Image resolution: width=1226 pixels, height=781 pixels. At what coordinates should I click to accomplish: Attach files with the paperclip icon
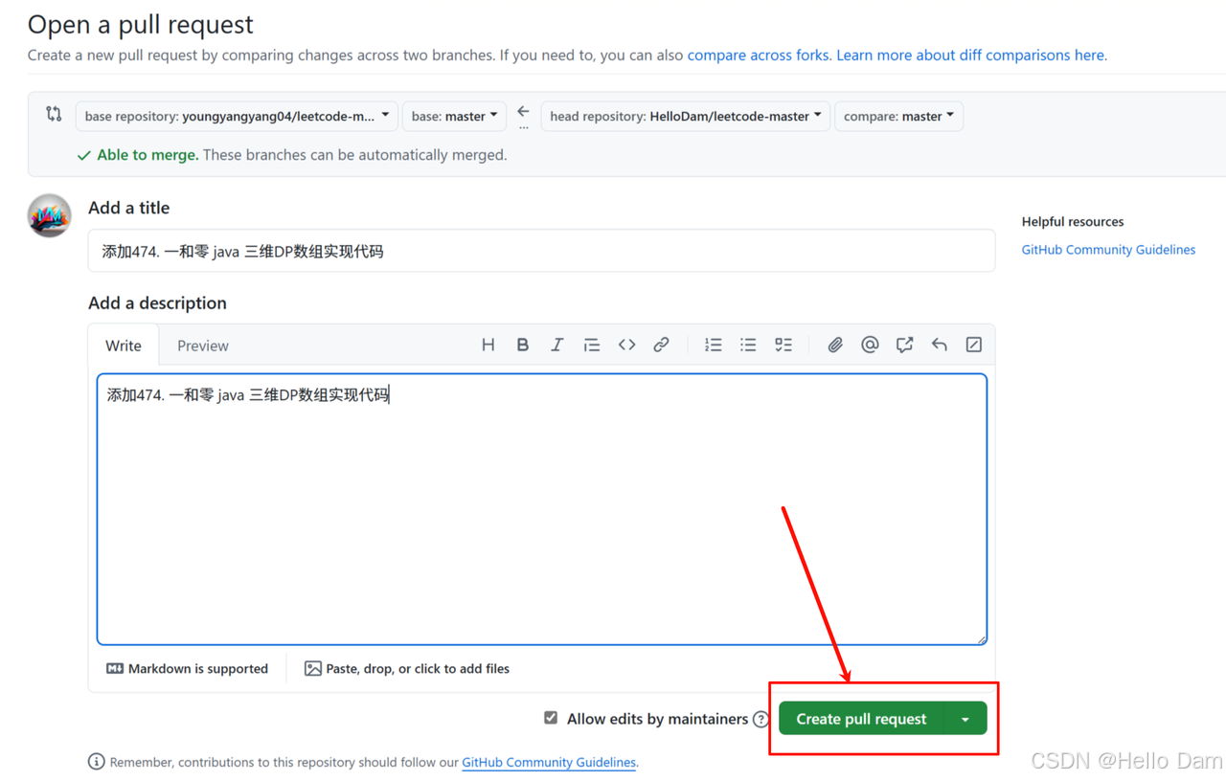pyautogui.click(x=835, y=345)
